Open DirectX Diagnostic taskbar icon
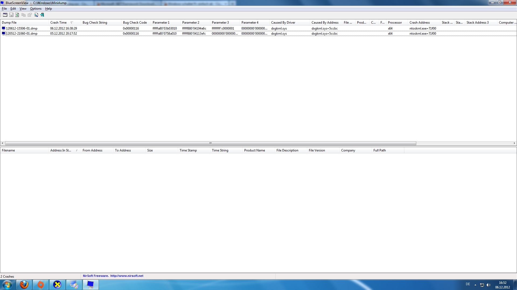Image resolution: width=517 pixels, height=290 pixels. pyautogui.click(x=57, y=285)
